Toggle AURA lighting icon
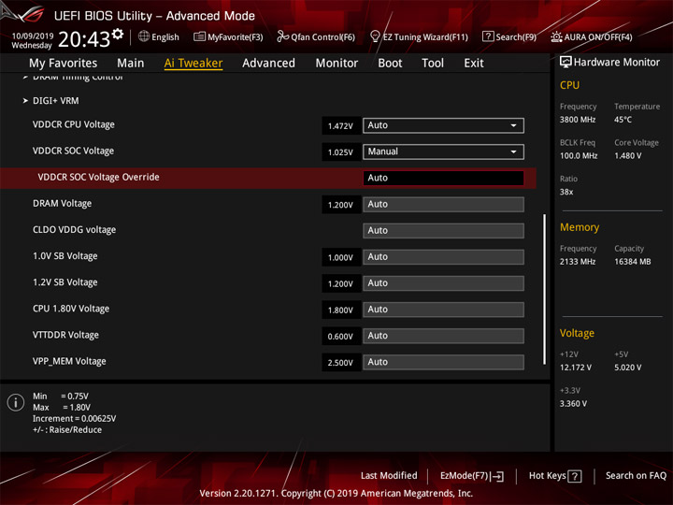This screenshot has height=505, width=673. click(556, 36)
